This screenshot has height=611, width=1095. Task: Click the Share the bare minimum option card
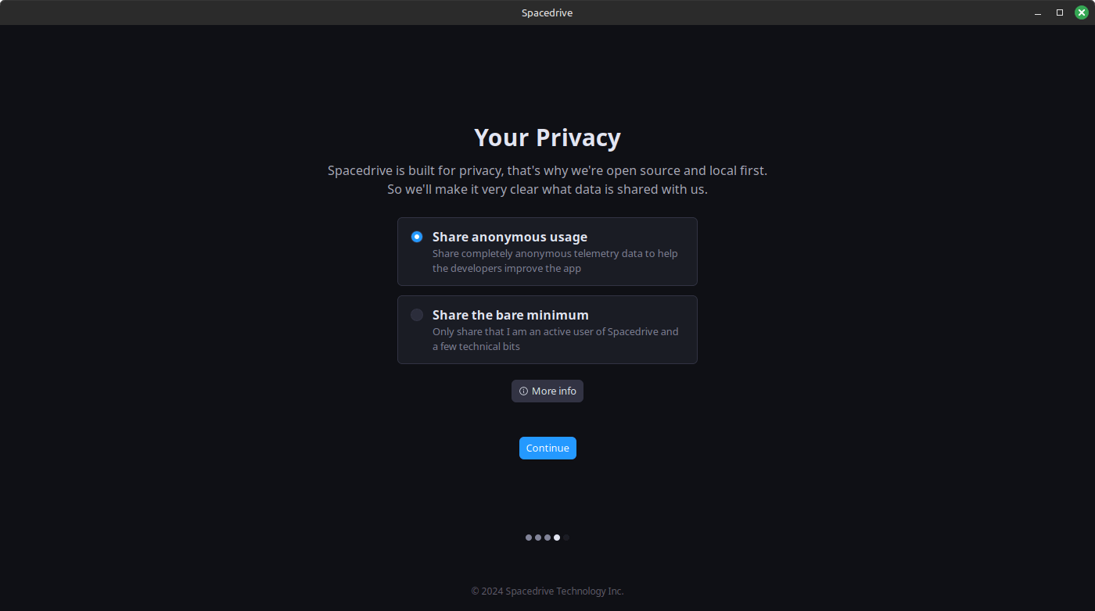tap(547, 330)
